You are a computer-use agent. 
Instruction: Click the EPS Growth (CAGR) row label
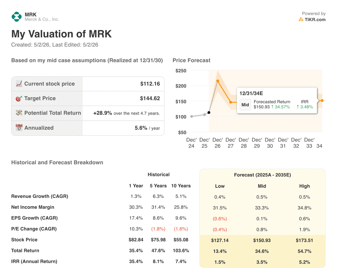(34, 218)
